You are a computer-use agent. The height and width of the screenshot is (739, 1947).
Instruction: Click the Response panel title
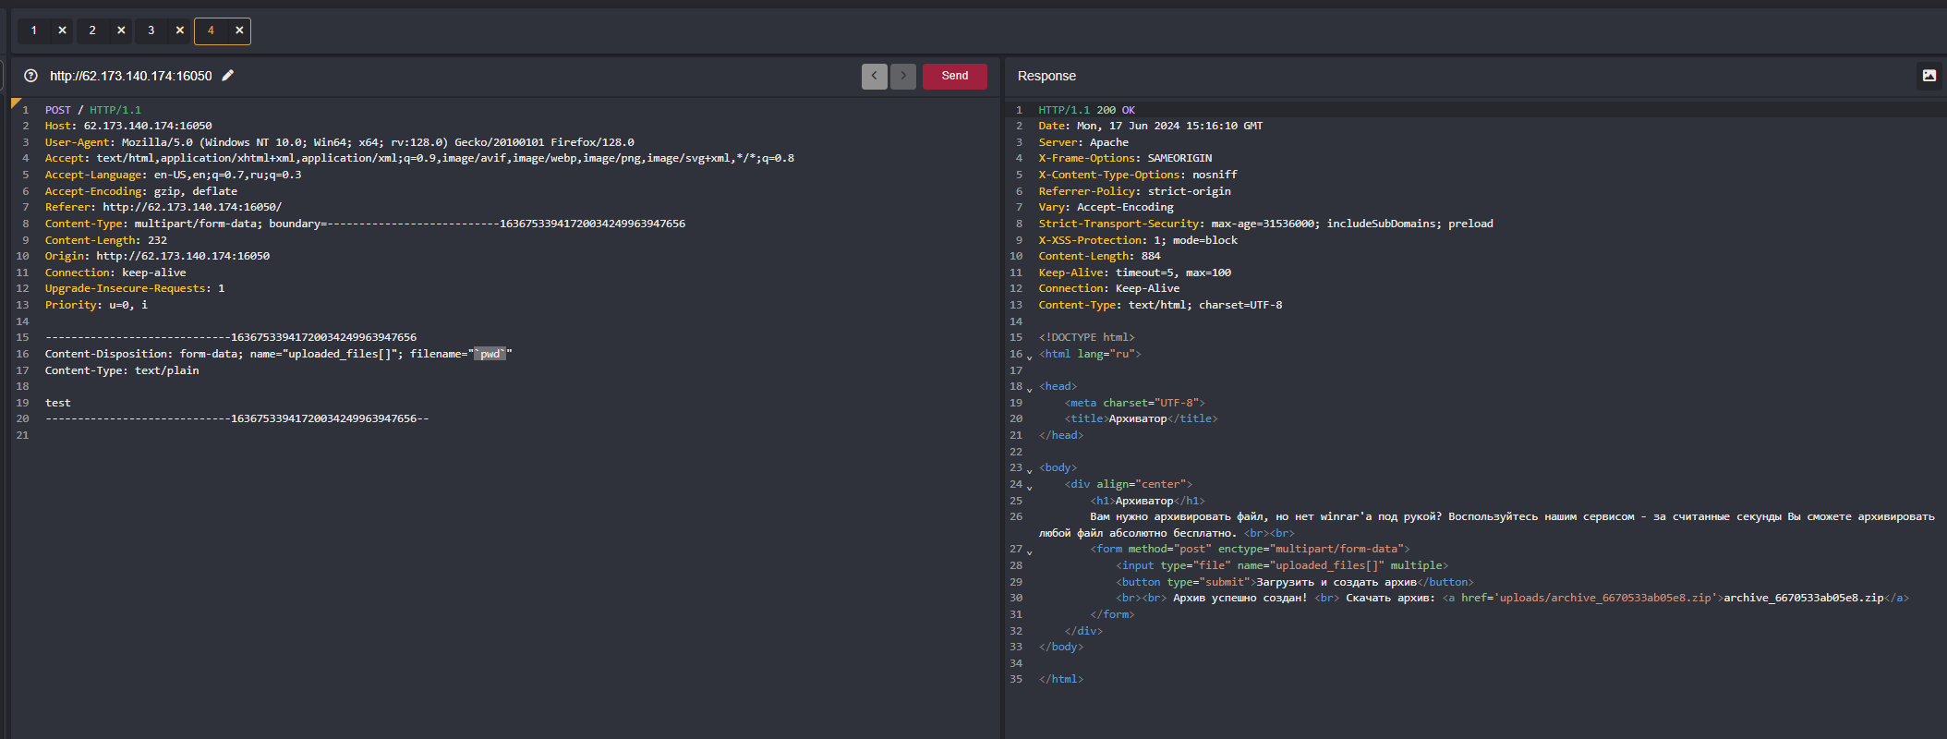click(x=1046, y=76)
